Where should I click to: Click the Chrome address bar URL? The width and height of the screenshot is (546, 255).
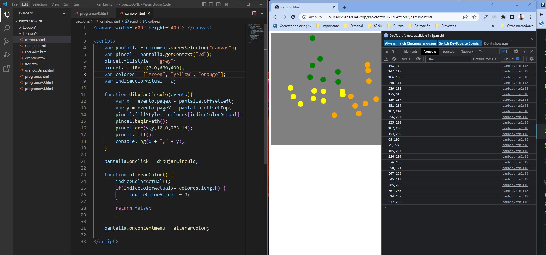point(379,17)
